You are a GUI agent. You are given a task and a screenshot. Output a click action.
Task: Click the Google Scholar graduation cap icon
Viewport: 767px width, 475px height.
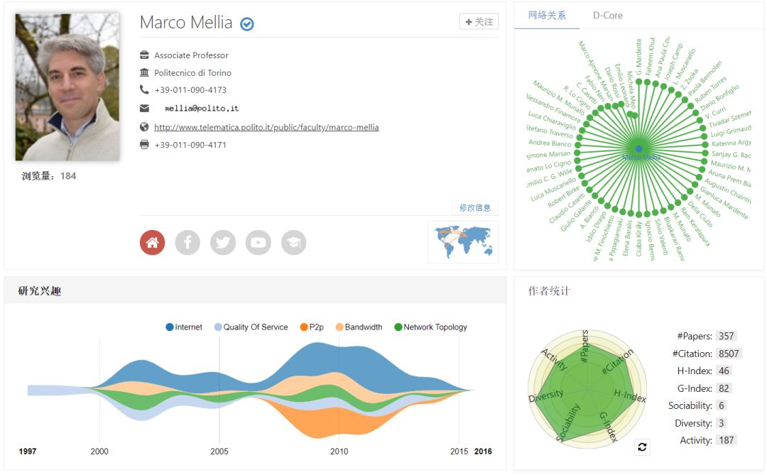click(x=294, y=243)
